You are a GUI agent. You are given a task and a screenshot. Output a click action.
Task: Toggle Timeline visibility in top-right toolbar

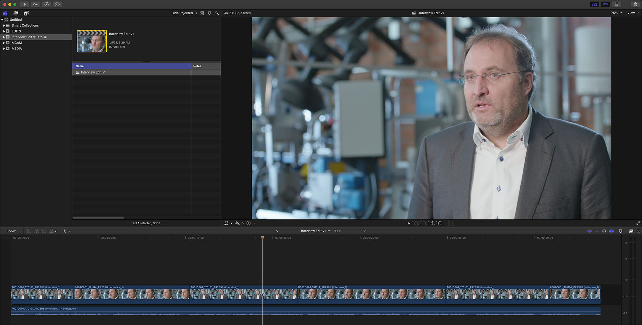[x=605, y=4]
